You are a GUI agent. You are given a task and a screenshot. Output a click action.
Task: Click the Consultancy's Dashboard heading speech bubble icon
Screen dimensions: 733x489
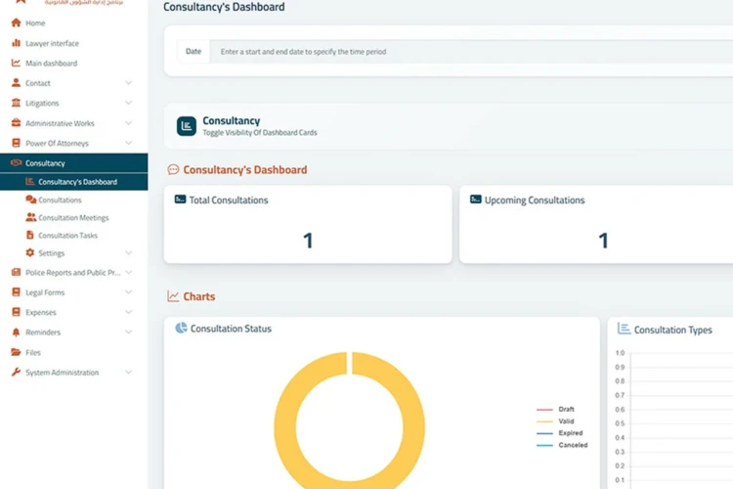(x=173, y=169)
